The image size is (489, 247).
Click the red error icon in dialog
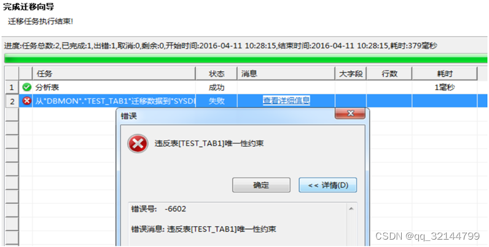coord(138,143)
